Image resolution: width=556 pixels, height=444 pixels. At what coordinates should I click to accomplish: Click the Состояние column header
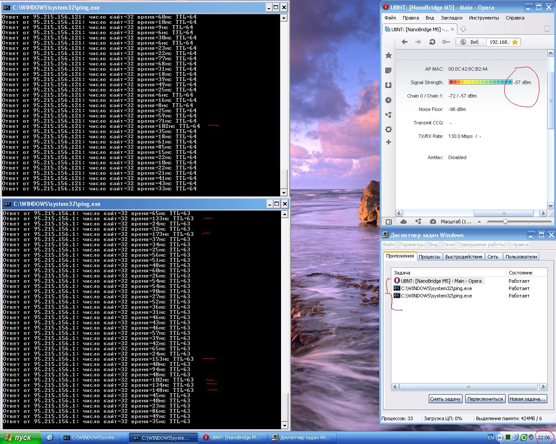(x=526, y=273)
